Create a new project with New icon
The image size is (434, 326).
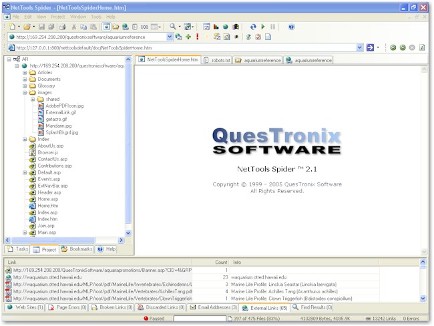(x=12, y=27)
